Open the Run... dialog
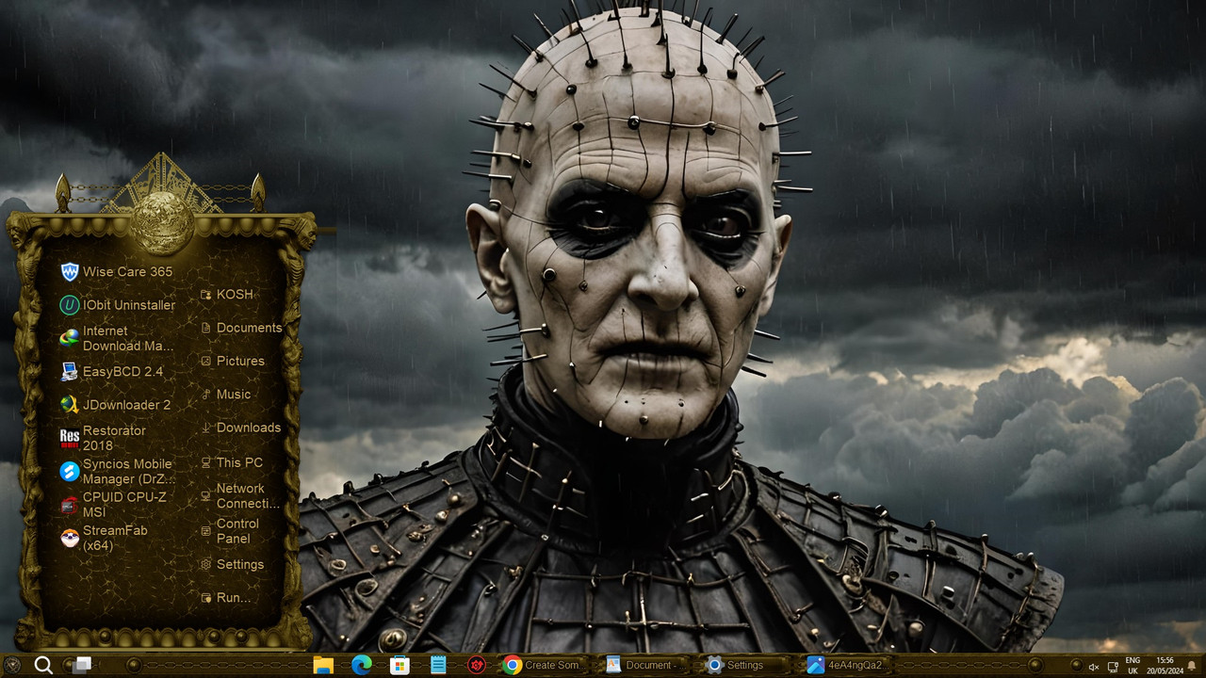1206x678 pixels. (x=226, y=598)
